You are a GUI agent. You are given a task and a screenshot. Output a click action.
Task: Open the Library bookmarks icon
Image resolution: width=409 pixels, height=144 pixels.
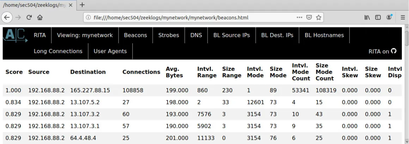367,18
